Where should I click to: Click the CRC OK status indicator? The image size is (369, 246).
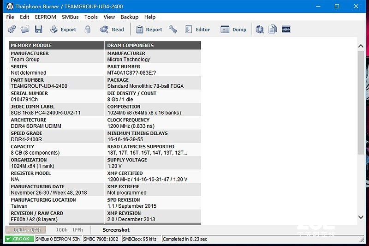(x=19, y=239)
